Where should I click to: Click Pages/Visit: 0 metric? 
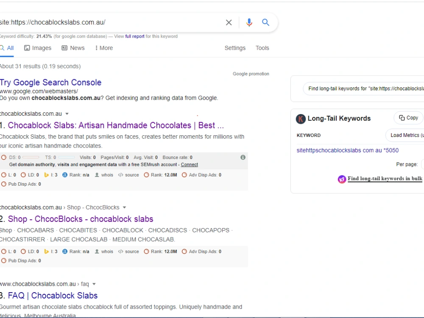[114, 157]
